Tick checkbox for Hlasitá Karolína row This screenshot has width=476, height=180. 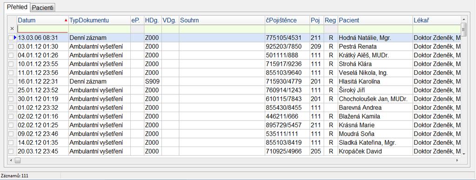coord(11,82)
